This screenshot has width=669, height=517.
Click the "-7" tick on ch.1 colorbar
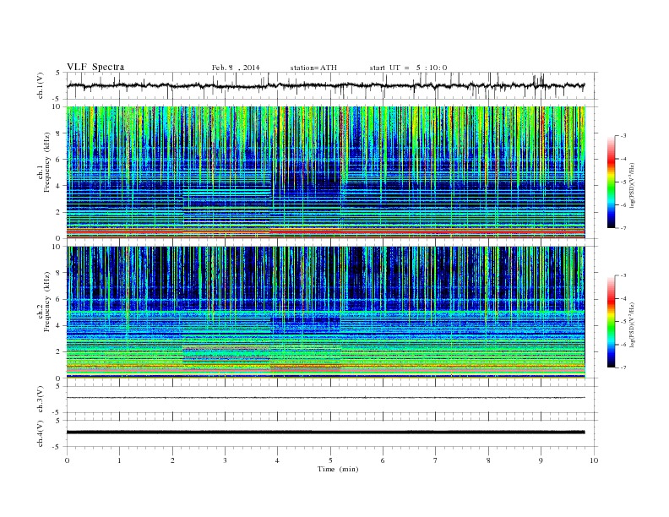(x=623, y=228)
